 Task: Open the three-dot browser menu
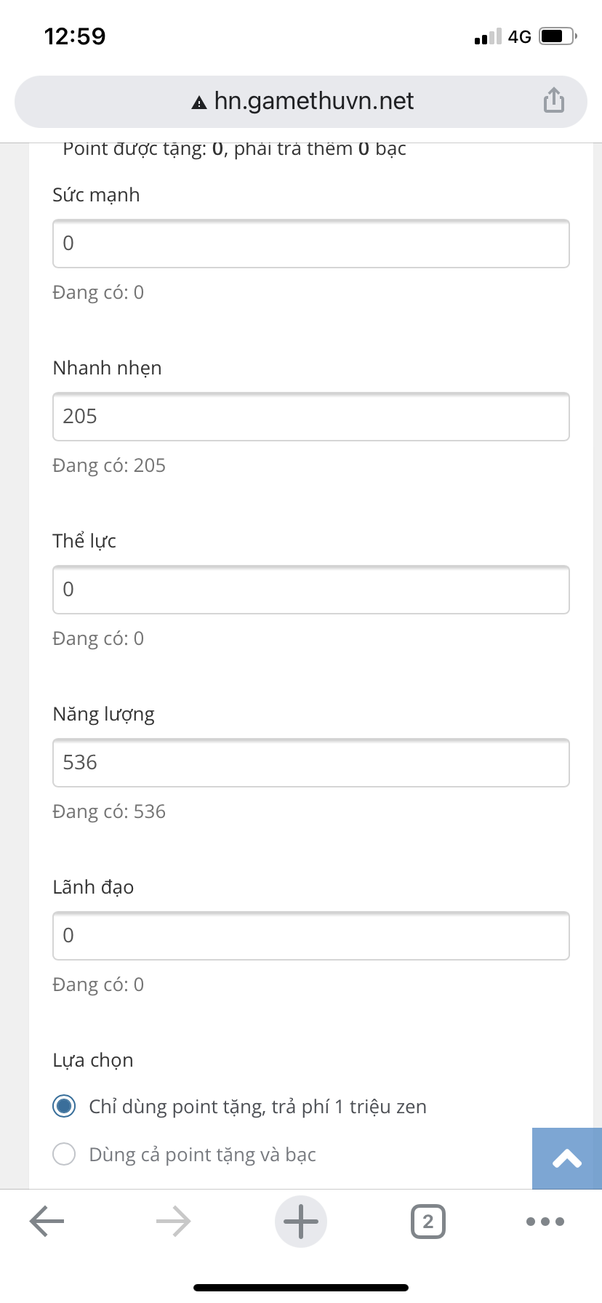pyautogui.click(x=545, y=1221)
